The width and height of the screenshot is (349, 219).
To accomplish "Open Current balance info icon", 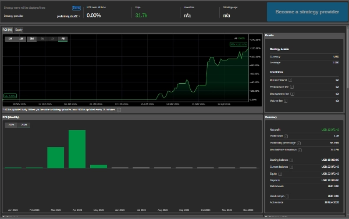I will [291, 167].
